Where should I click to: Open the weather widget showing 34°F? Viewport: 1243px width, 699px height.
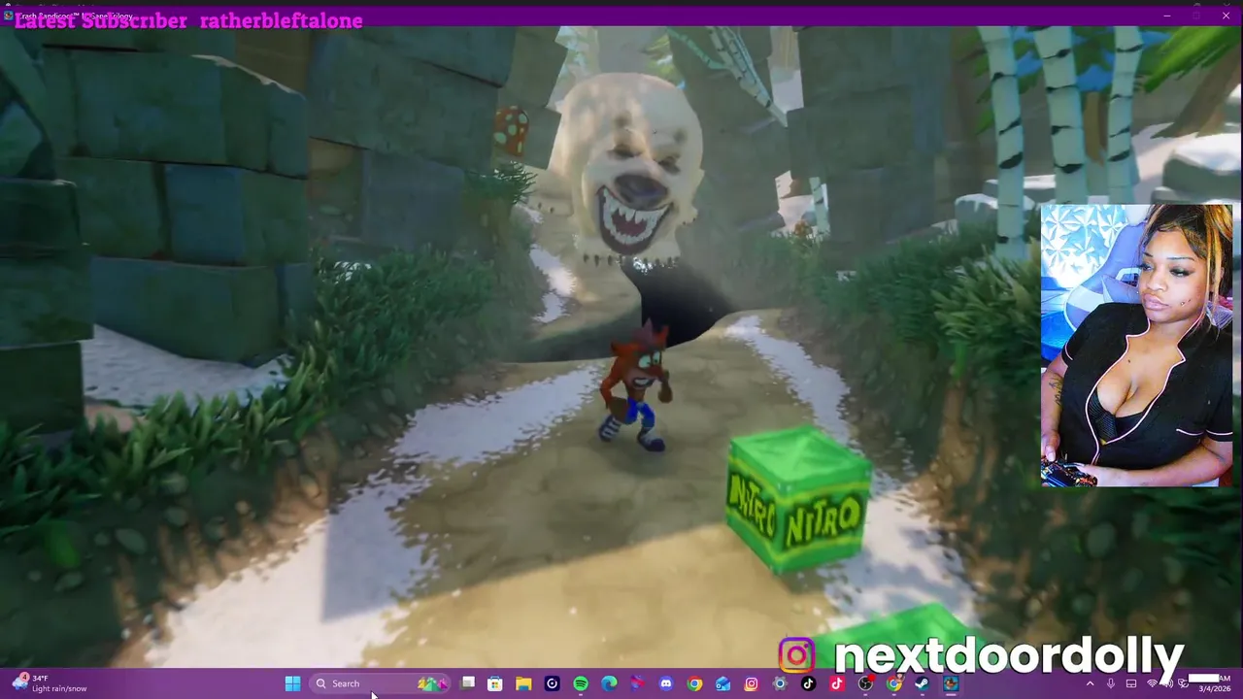tap(49, 683)
